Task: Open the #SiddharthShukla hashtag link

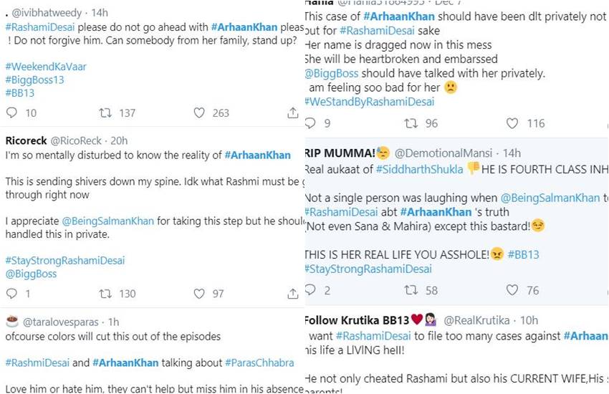Action: pos(419,169)
